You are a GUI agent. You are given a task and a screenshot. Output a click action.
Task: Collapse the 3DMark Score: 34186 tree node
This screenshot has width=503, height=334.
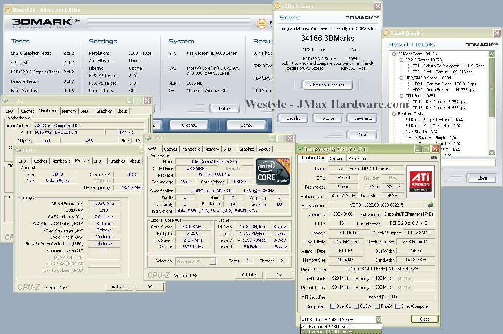[395, 54]
